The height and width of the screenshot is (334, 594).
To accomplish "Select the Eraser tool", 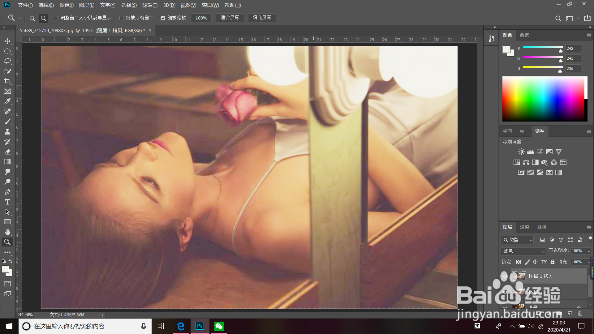I will [x=7, y=152].
